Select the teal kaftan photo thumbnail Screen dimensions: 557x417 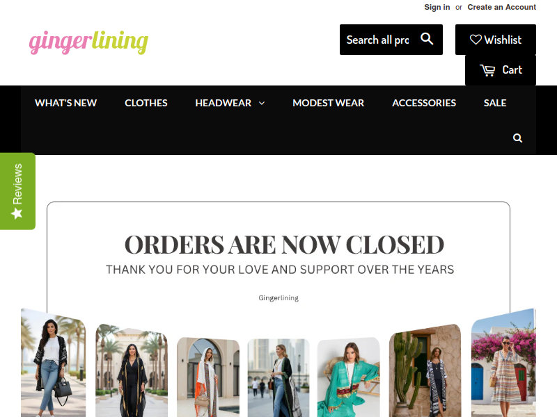pos(349,377)
